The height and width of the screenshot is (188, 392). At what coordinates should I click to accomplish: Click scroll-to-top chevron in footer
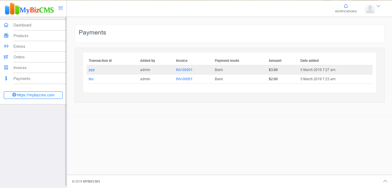(x=385, y=181)
